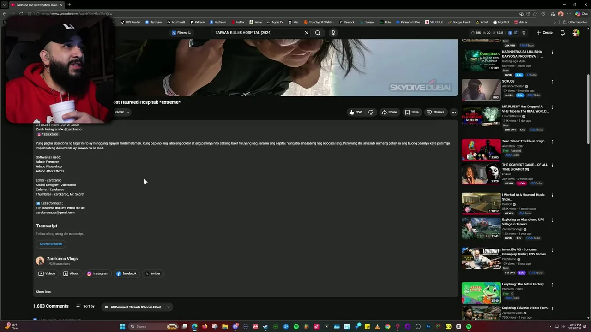
Task: Expand the Remix dropdown arrow
Action: point(128,112)
